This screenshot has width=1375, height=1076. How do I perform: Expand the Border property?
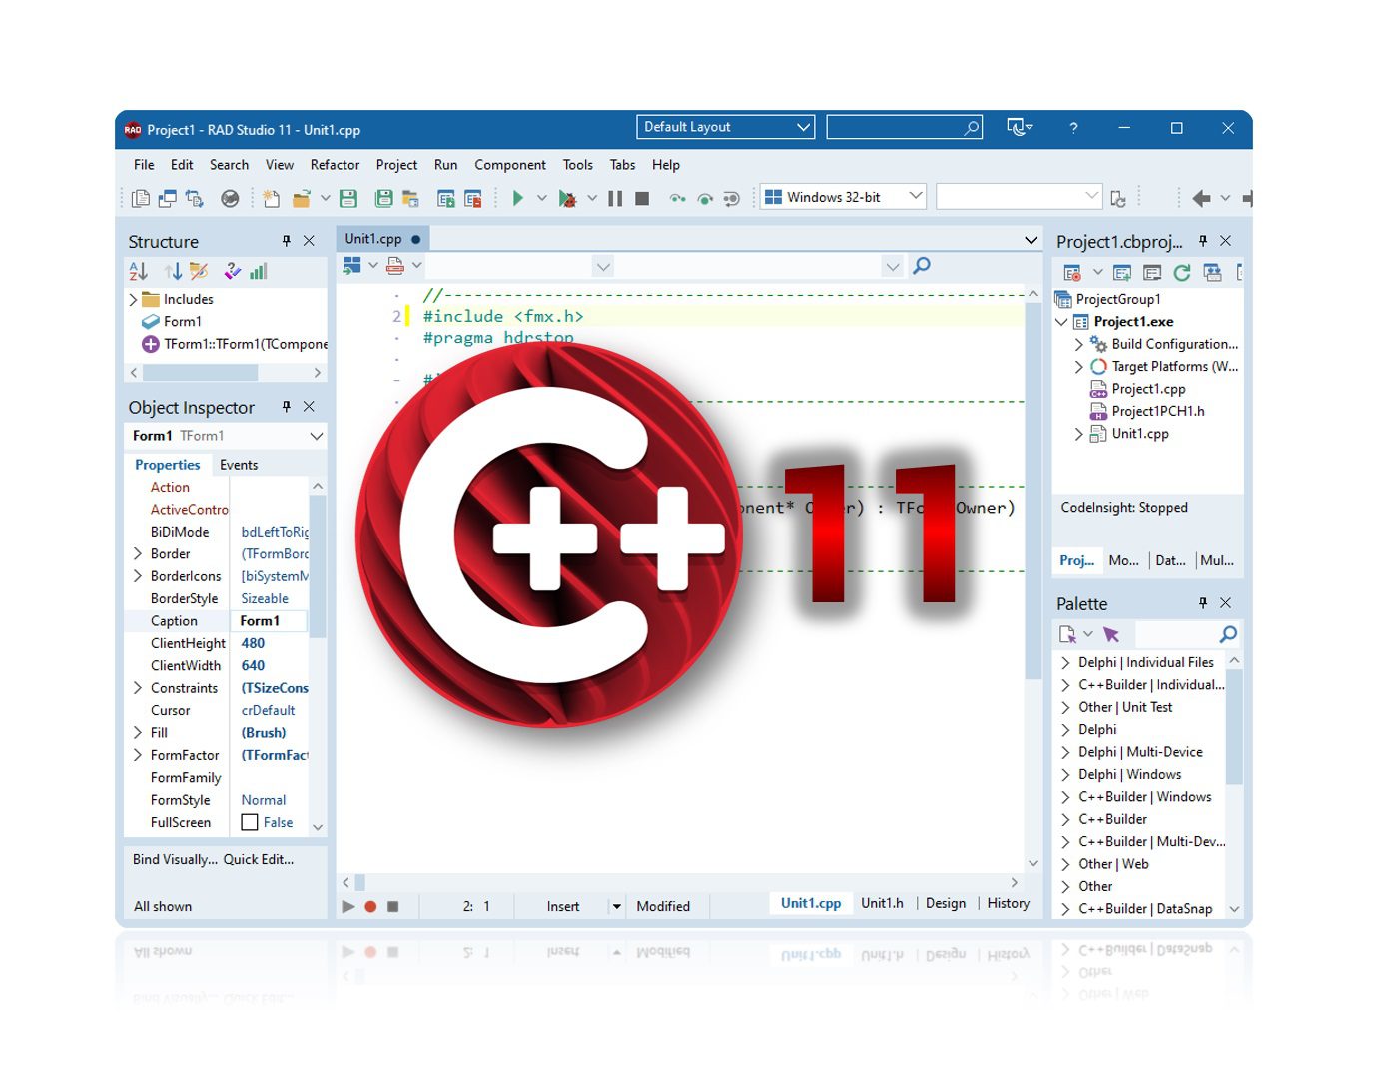[x=138, y=553]
